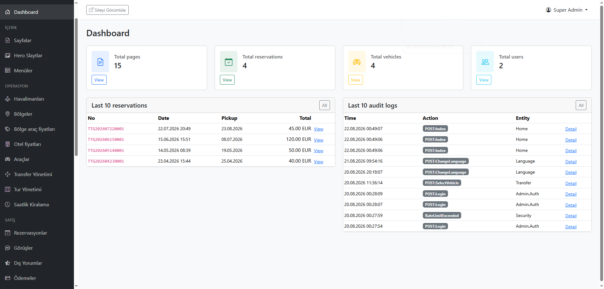The image size is (604, 289).
Task: Click the Araçlar car icon
Action: coord(8,159)
